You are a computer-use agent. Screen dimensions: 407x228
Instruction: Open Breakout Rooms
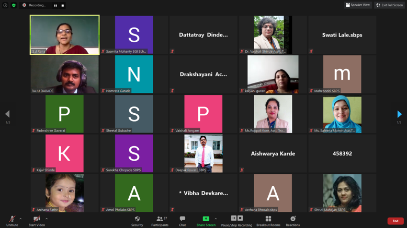coord(268,221)
